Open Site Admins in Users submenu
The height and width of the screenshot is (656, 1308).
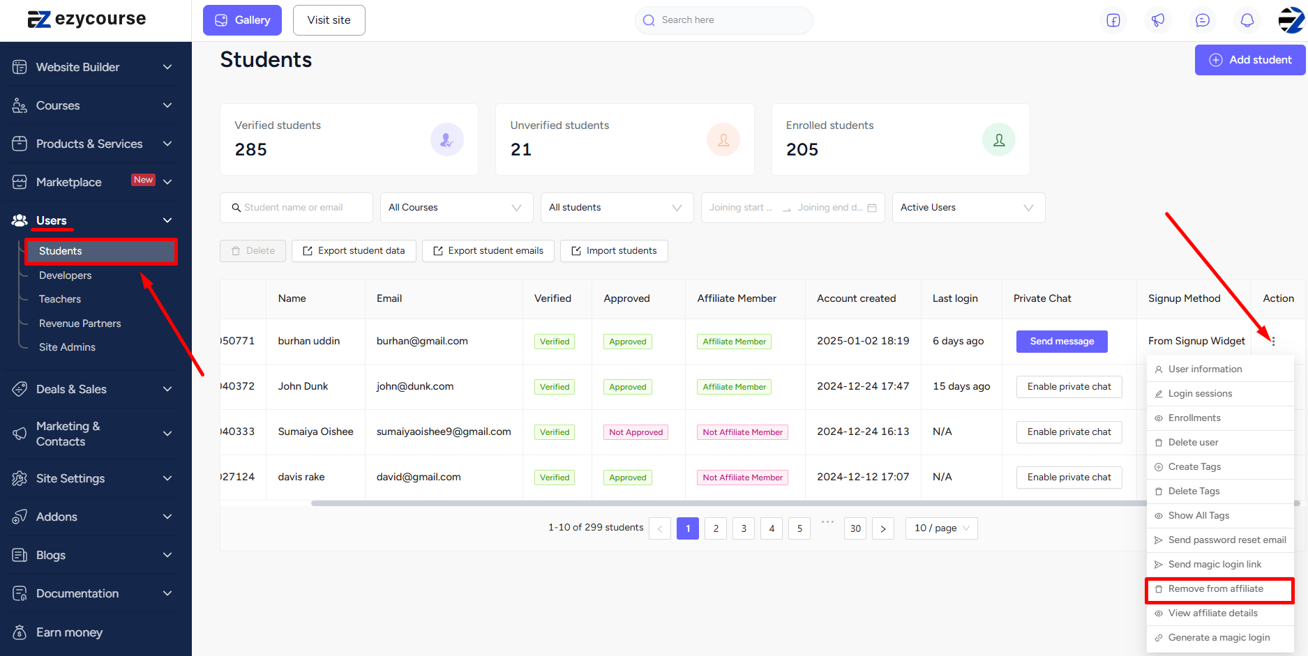coord(67,347)
